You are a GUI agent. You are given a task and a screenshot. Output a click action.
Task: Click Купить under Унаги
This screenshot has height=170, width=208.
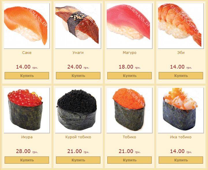78,76
